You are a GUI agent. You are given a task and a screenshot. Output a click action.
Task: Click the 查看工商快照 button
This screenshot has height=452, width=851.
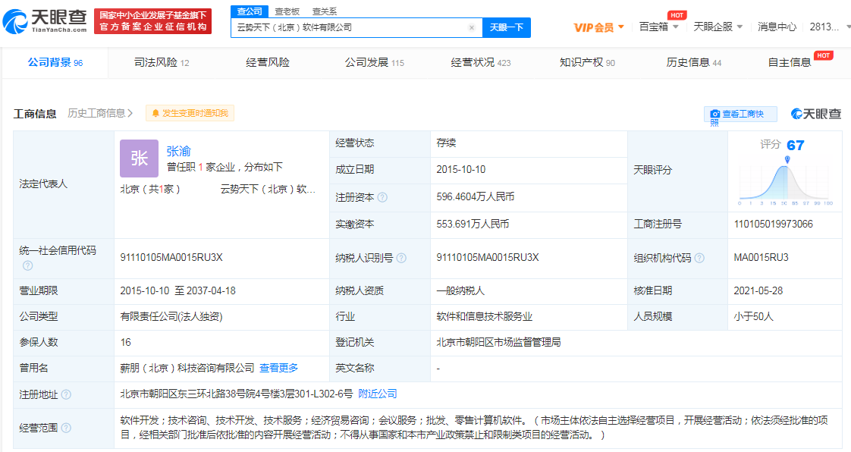coord(740,114)
